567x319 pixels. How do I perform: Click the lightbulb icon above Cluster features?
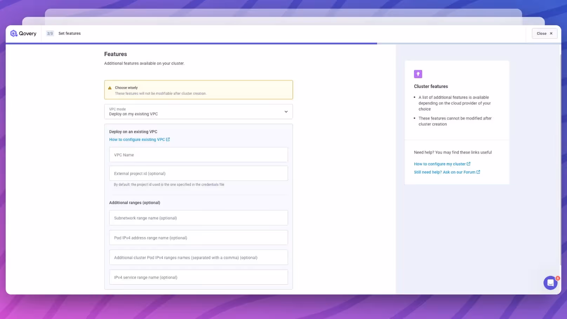coord(418,74)
